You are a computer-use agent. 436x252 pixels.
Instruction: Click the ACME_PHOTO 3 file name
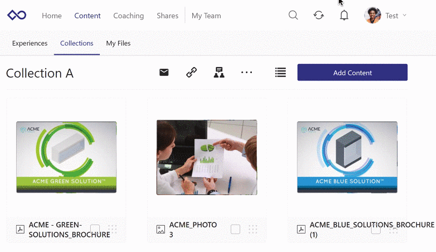[193, 230]
